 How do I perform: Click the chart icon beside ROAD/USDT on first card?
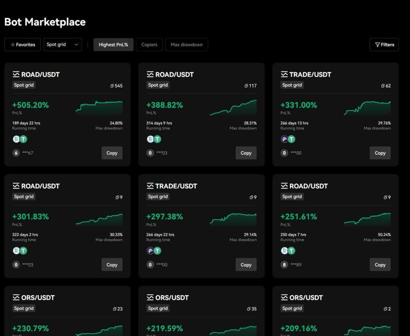[16, 74]
